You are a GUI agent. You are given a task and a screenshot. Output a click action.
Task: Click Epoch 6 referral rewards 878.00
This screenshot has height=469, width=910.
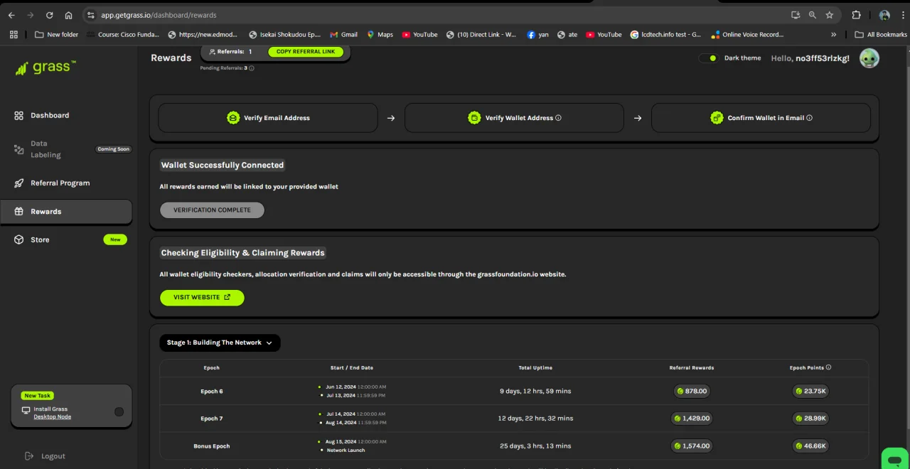pos(692,391)
